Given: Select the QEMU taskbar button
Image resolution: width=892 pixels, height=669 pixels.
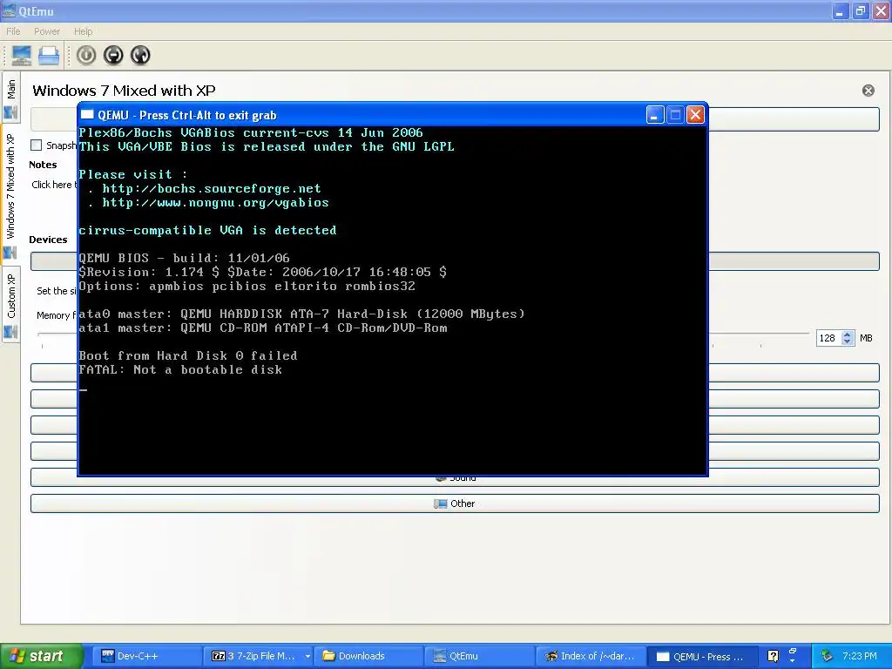Looking at the screenshot, I should 703,656.
